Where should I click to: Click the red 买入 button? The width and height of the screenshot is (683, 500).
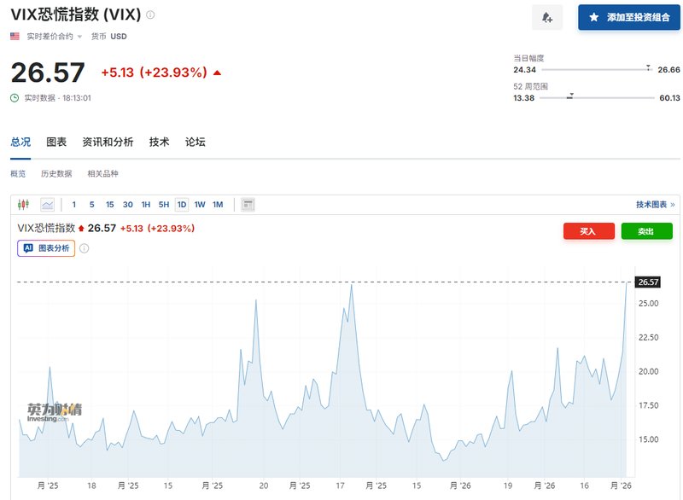(588, 231)
